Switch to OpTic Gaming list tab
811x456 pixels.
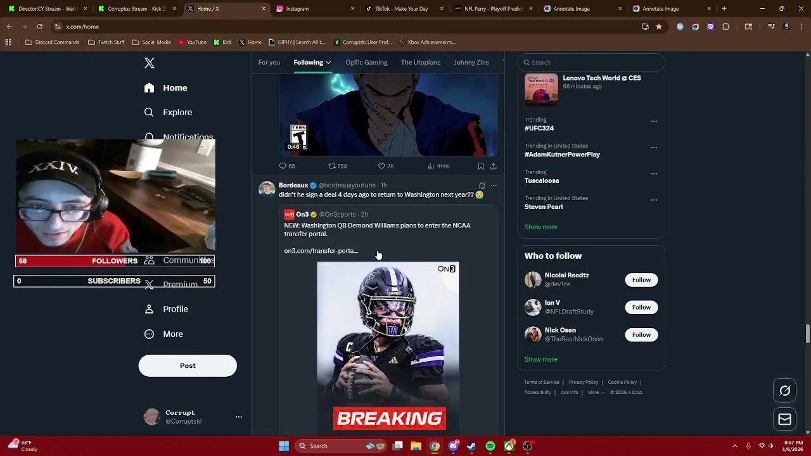point(366,62)
